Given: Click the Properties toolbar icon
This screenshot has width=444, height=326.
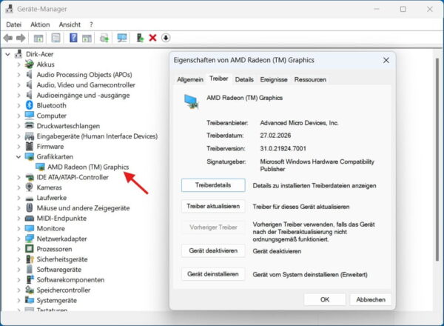Looking at the screenshot, I should click(x=55, y=38).
